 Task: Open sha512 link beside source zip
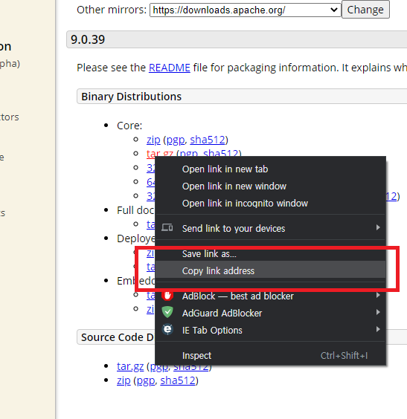coord(178,380)
